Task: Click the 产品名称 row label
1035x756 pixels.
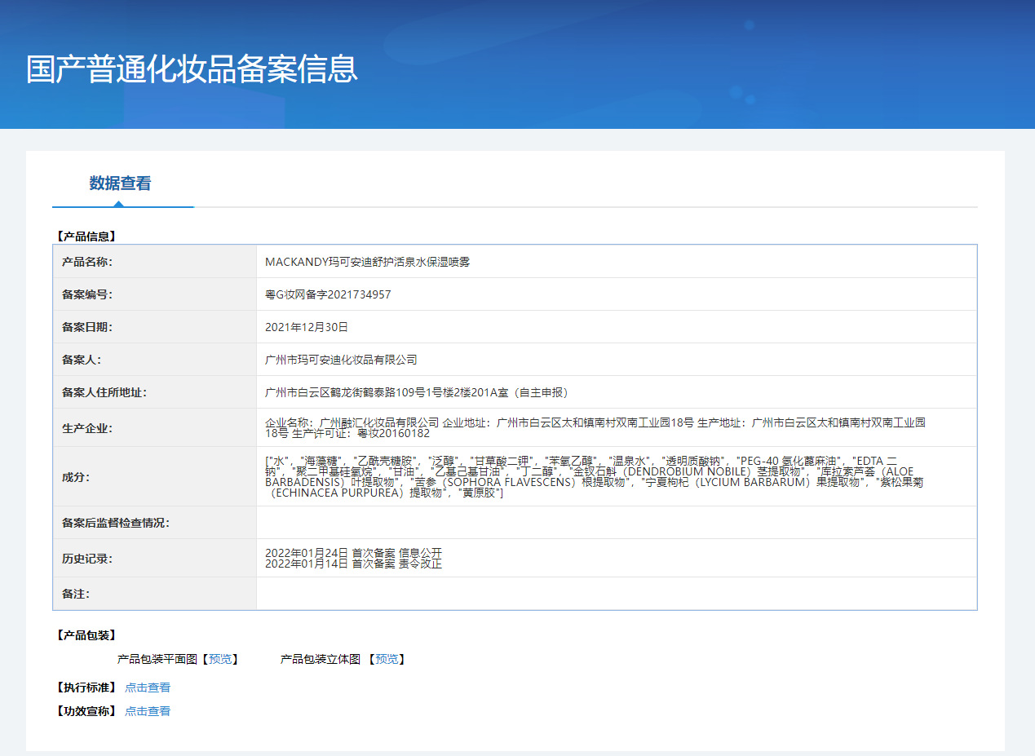Action: (x=86, y=262)
